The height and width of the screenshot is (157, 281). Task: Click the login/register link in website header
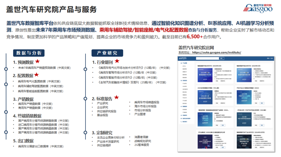[x=270, y=58]
